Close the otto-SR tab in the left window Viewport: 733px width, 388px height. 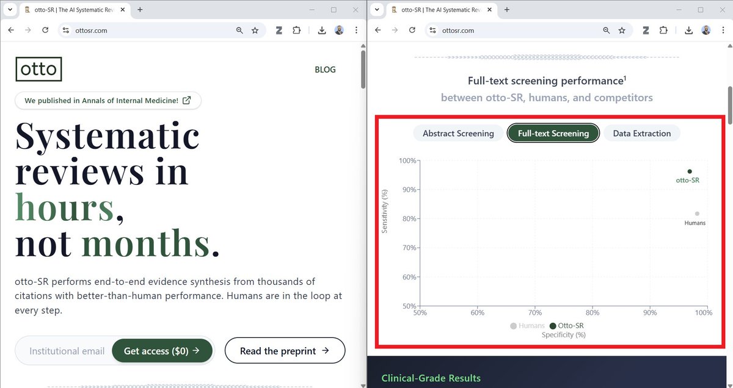tap(123, 10)
